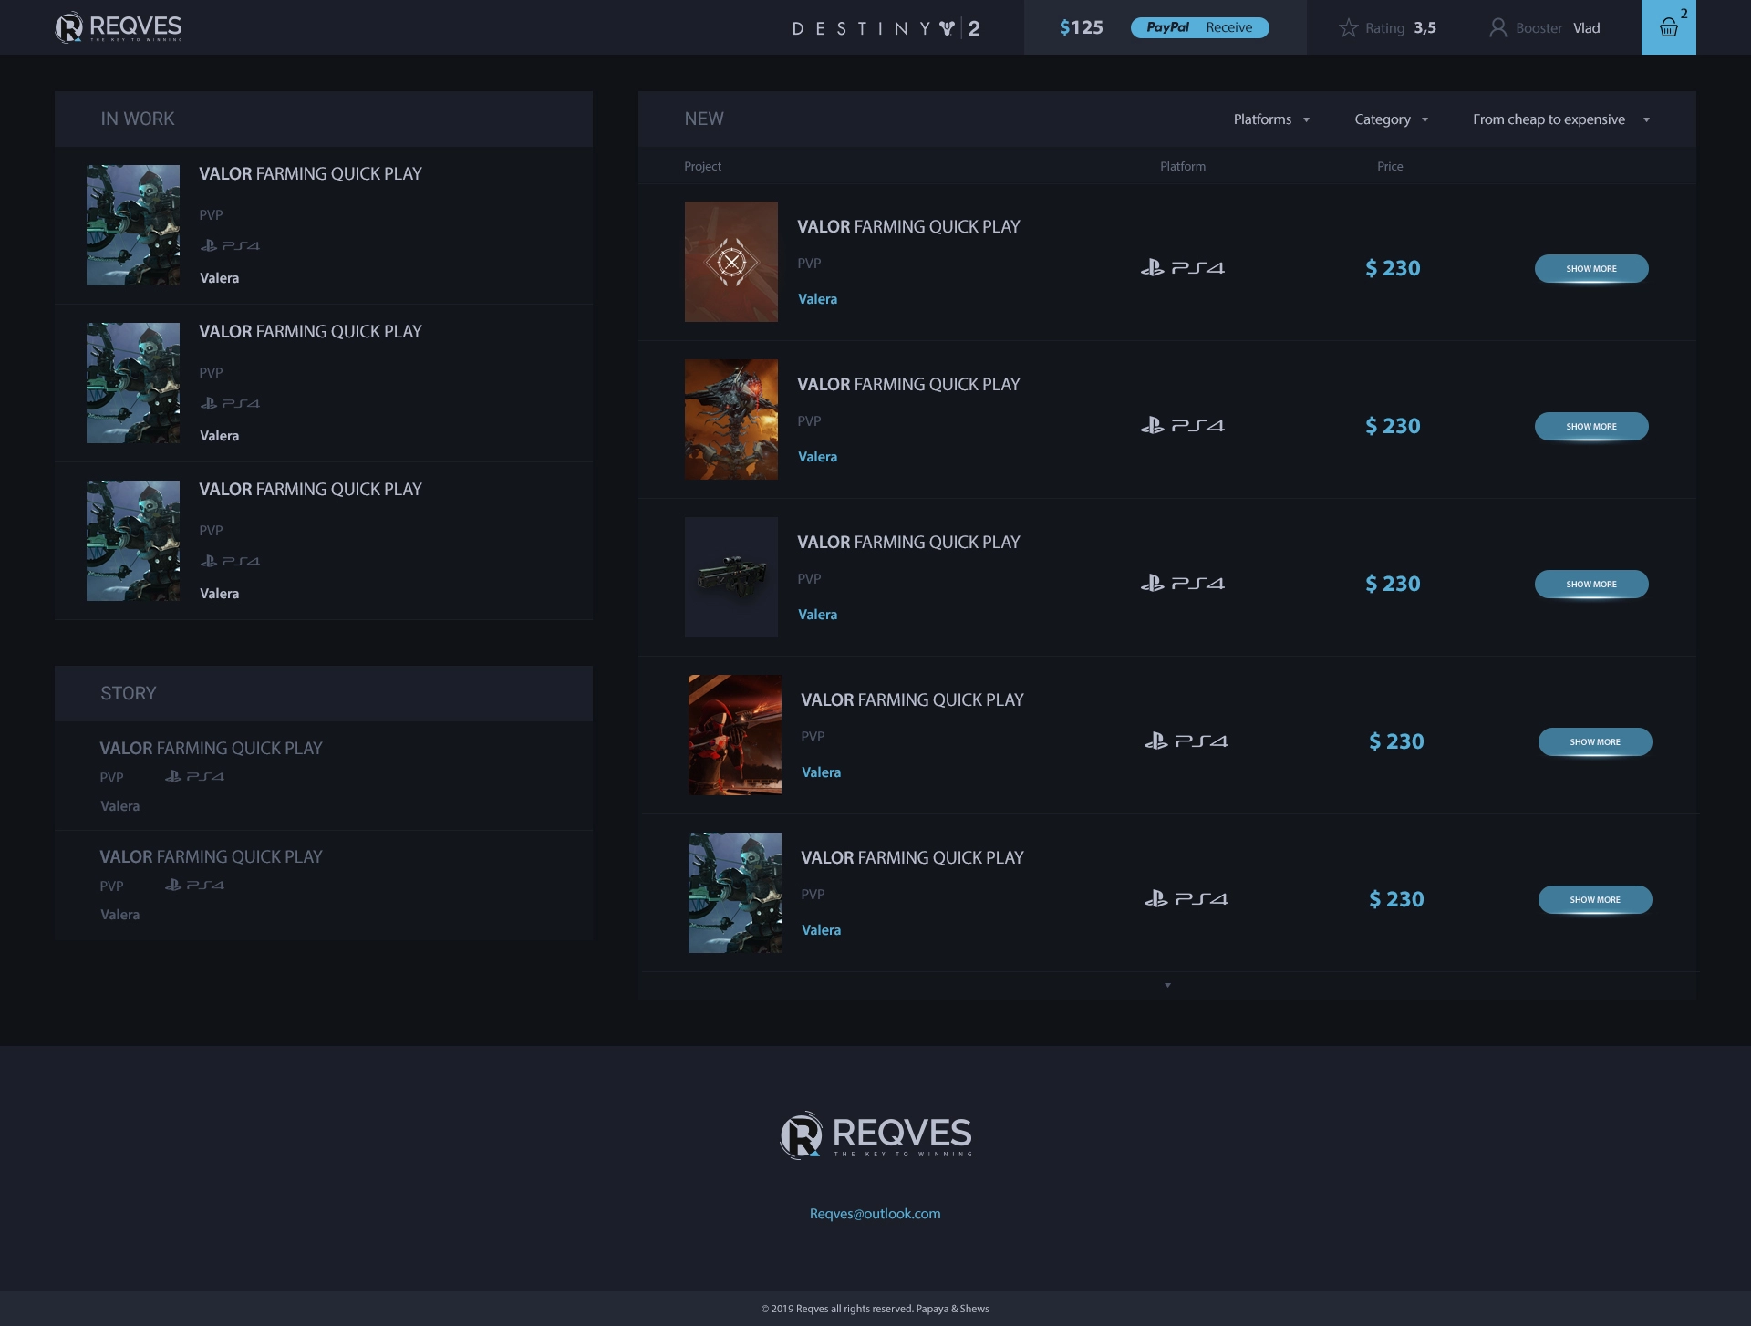This screenshot has height=1326, width=1751.
Task: Click the PS4 icon in fourth New row
Action: pos(1186,741)
